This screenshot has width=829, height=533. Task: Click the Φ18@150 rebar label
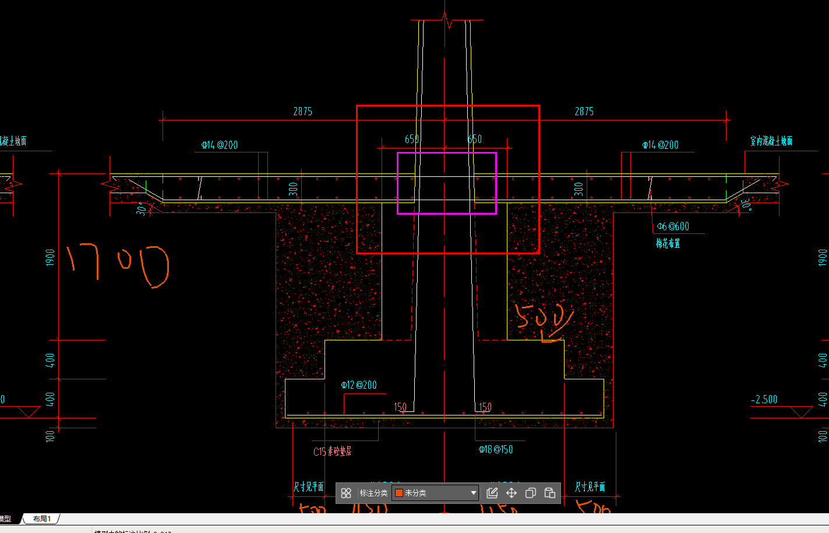496,449
